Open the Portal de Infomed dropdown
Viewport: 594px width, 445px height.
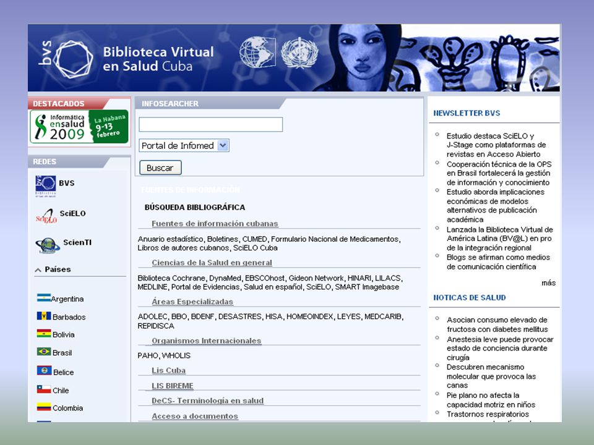point(184,146)
